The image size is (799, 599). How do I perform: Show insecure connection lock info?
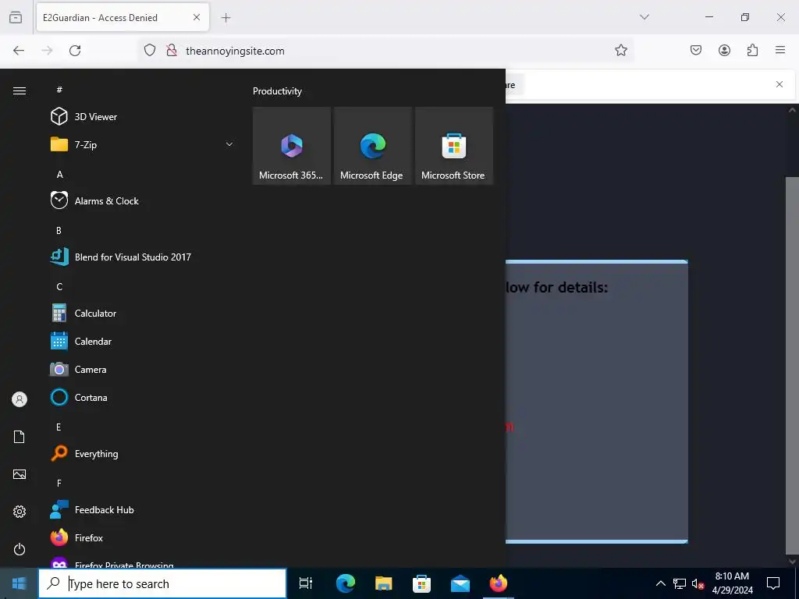pos(172,51)
